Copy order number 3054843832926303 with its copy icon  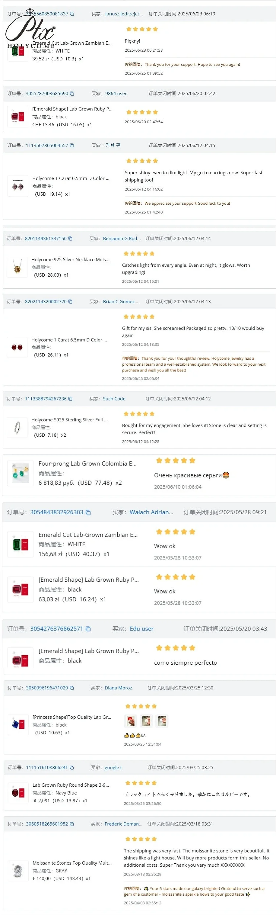pyautogui.click(x=88, y=512)
